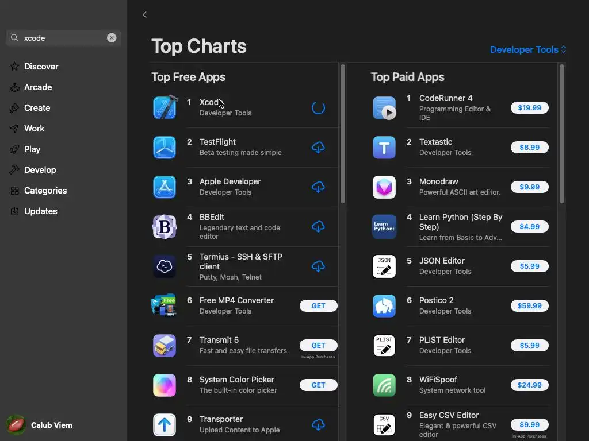Open the Work section
589x441 pixels.
34,128
